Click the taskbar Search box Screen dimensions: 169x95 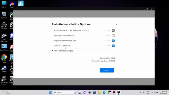click(x=65, y=92)
